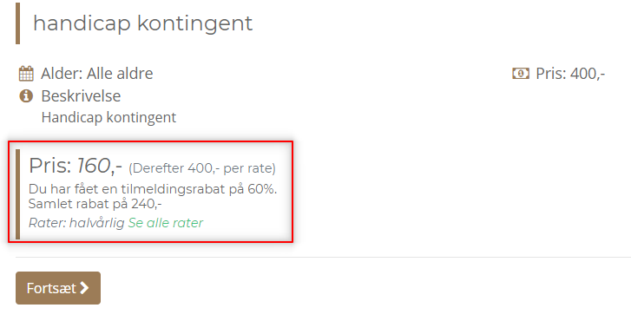Click the brown bar beside the heading
The height and width of the screenshot is (321, 631).
point(17,23)
